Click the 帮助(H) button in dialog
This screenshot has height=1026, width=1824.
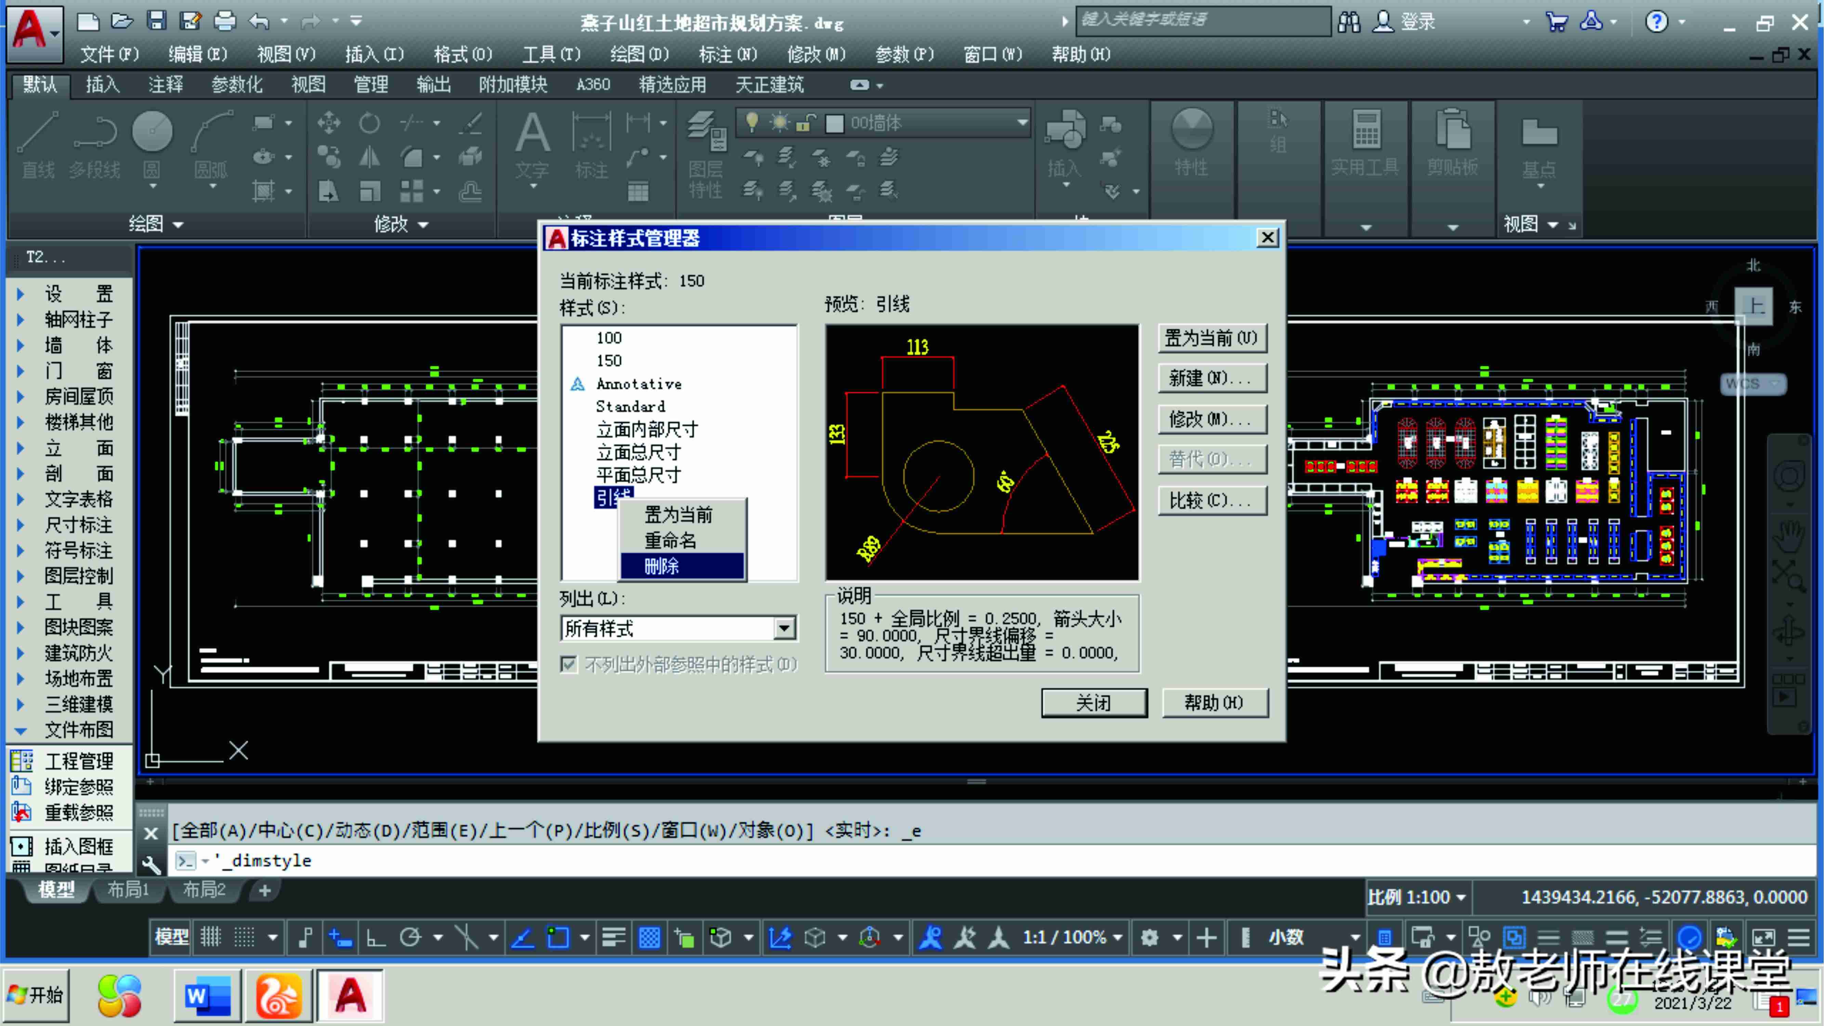click(x=1214, y=702)
